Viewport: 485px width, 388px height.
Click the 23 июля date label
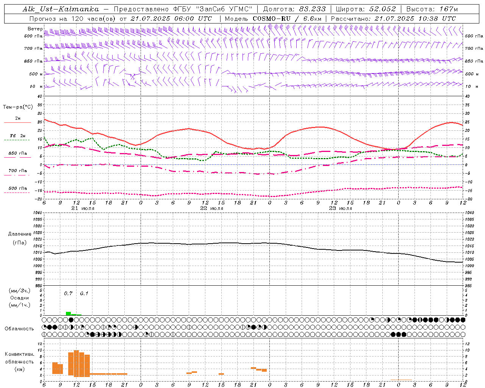(341, 208)
